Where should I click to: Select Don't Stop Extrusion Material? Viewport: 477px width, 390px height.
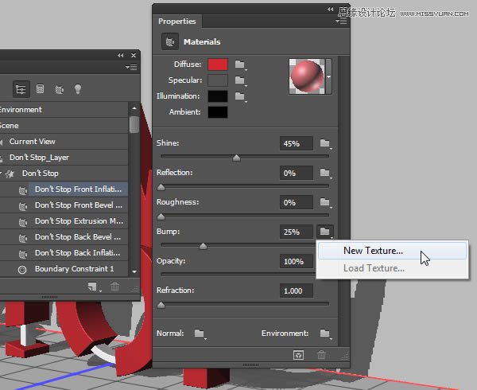pos(64,221)
